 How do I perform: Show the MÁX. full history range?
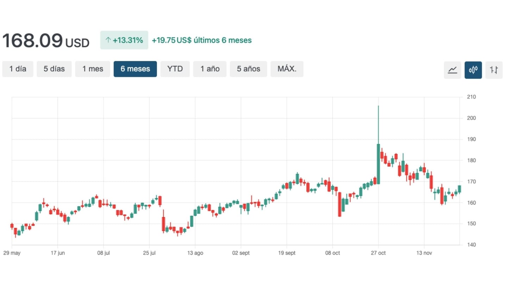click(287, 69)
